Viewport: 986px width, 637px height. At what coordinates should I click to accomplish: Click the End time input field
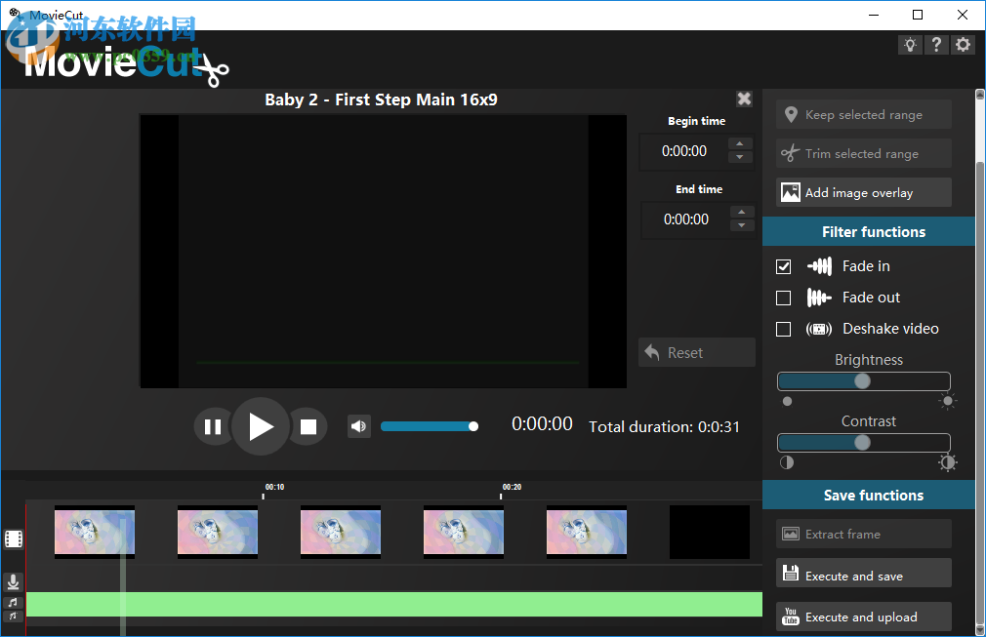(x=685, y=219)
